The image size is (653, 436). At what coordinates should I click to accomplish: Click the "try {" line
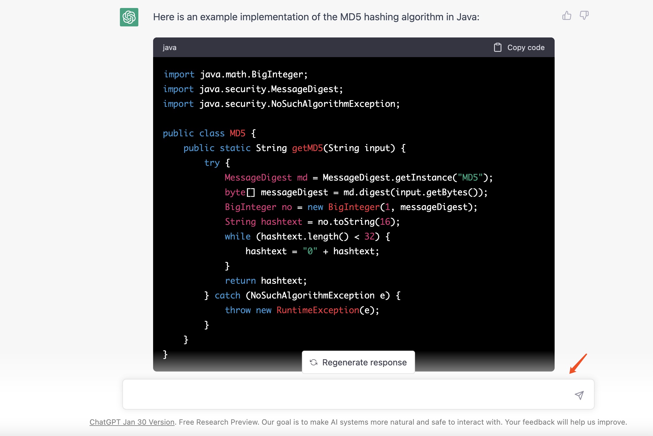[x=217, y=163]
